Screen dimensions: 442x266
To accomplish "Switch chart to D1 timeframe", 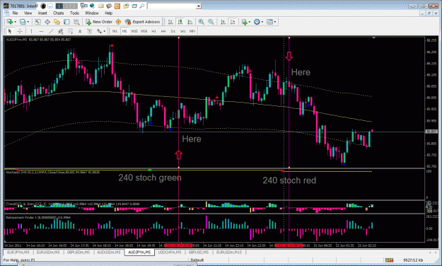I will tap(173, 31).
